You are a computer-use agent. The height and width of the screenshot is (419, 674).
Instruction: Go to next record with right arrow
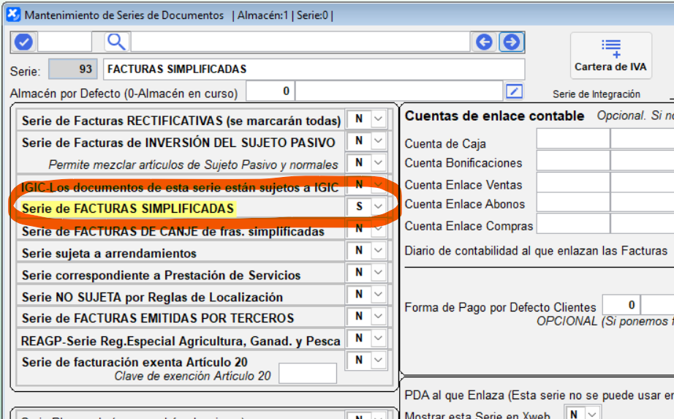pos(512,42)
